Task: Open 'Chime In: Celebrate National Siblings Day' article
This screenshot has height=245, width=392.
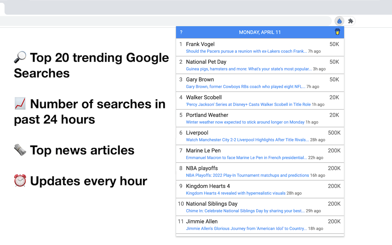Action: pyautogui.click(x=245, y=211)
